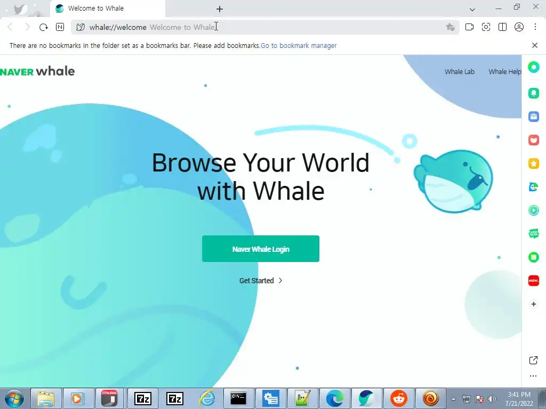Open Go to bookmark manager link
The height and width of the screenshot is (409, 546).
[x=299, y=46]
